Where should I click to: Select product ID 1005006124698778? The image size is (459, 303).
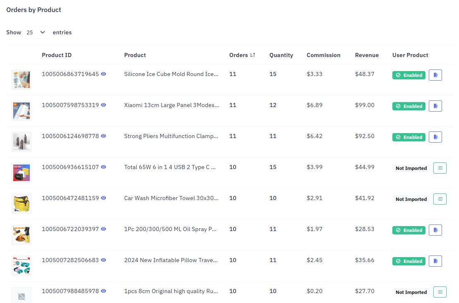[x=70, y=136]
